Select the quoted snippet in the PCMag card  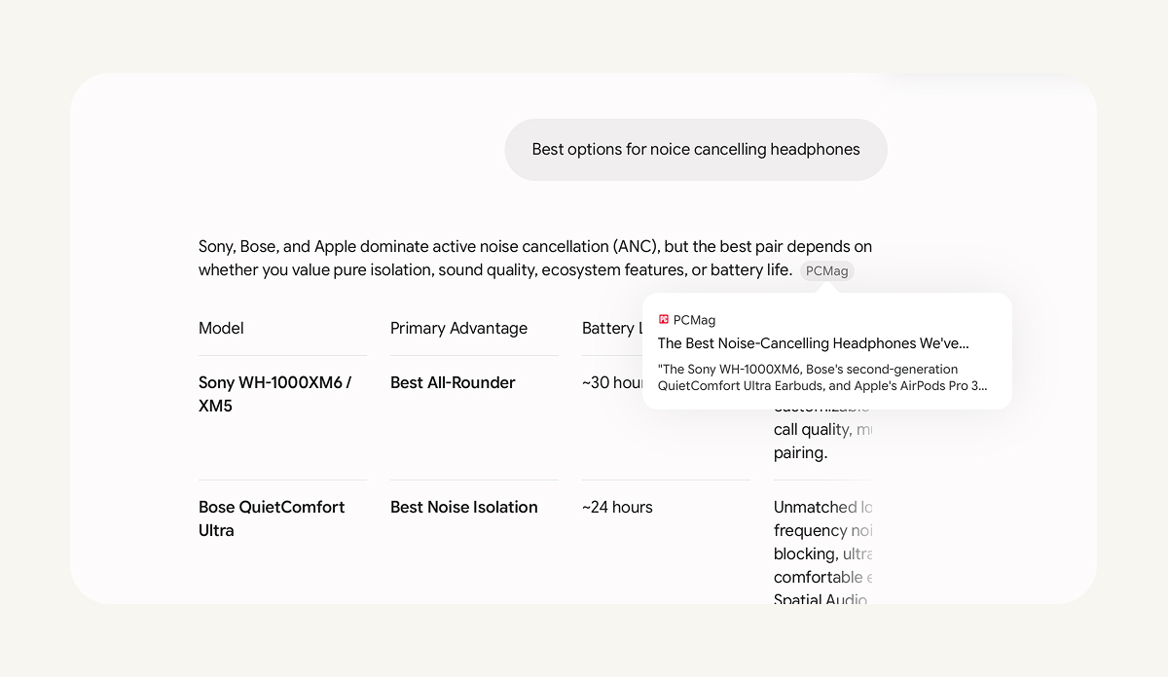822,377
